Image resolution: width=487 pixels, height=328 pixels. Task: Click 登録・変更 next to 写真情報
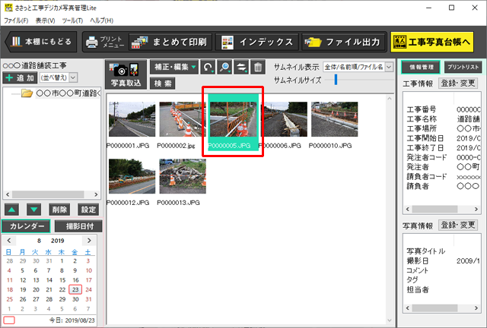[458, 225]
